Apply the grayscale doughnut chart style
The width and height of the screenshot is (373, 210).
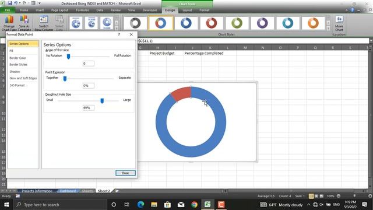pos(135,23)
